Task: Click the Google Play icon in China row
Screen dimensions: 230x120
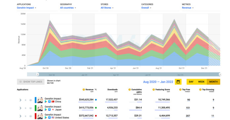Action: click(46, 102)
